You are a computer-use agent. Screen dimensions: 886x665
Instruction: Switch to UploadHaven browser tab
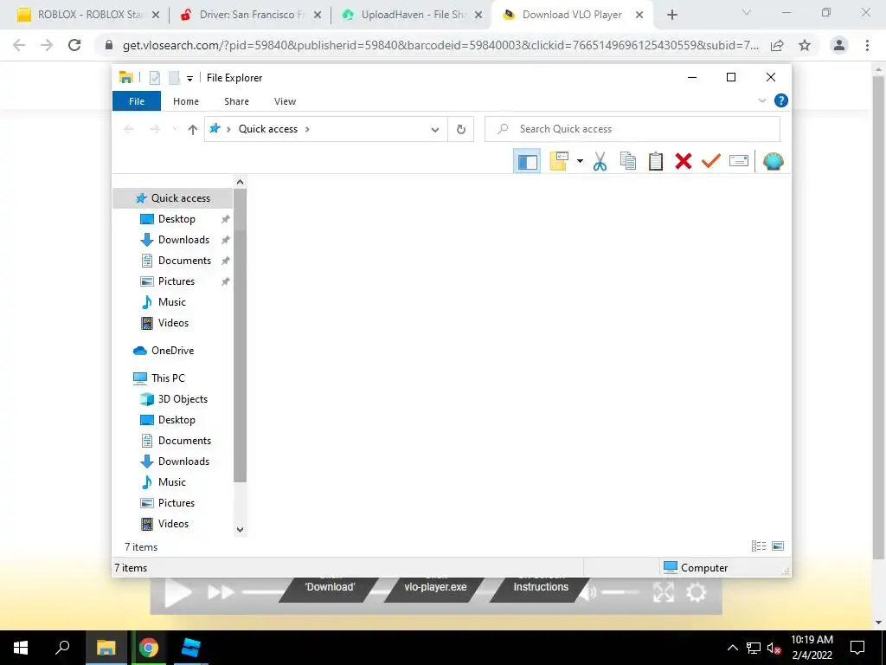(412, 16)
